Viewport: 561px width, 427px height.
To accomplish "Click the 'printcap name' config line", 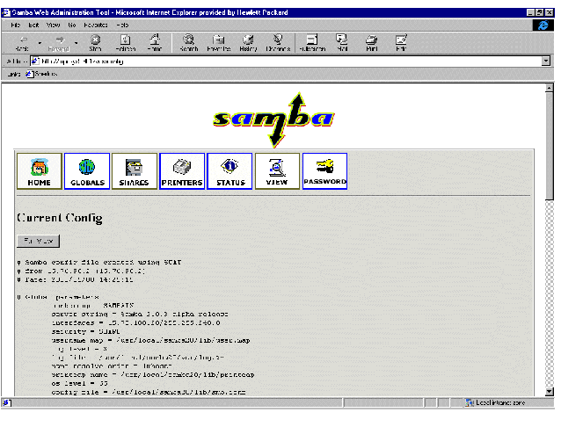I will 153,375.
